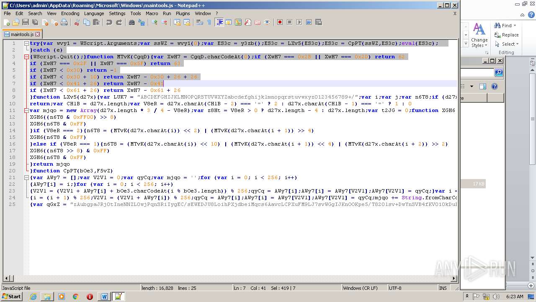Open the Replace toolbar icon
Viewport: 536px width, 302px height.
[x=142, y=22]
